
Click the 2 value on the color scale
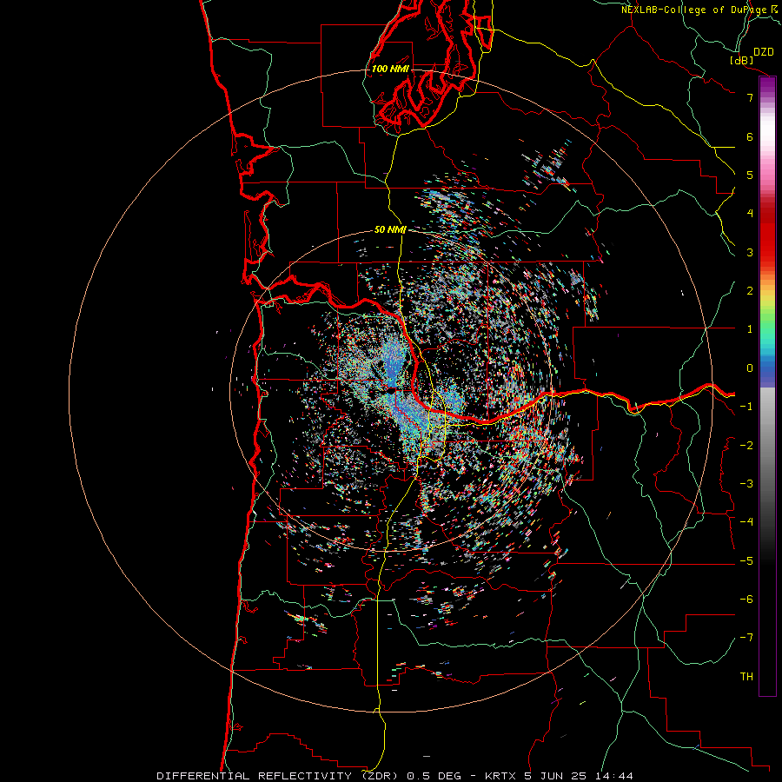point(750,291)
